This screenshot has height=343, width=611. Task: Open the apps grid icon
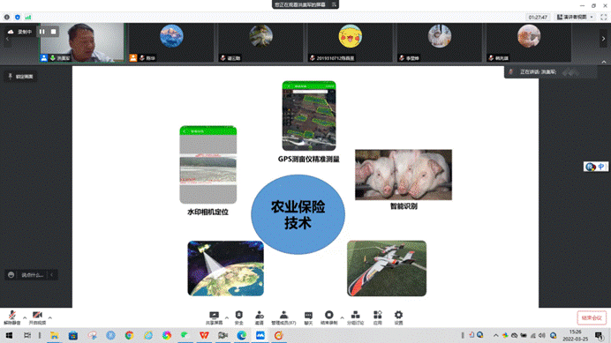coord(378,317)
